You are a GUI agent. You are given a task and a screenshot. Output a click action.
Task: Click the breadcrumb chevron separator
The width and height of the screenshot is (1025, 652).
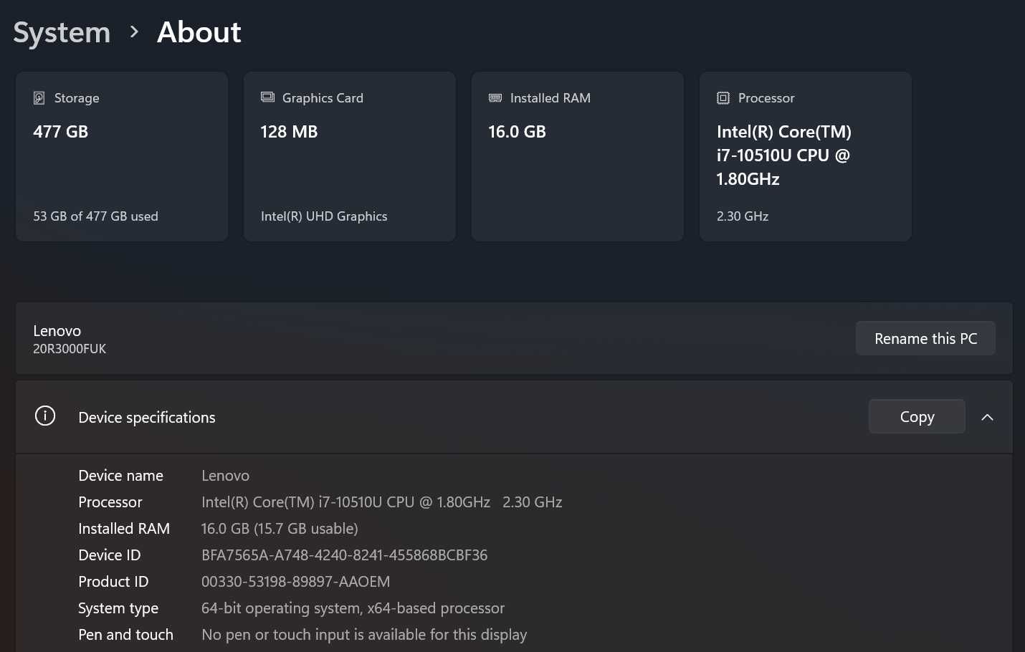point(134,32)
